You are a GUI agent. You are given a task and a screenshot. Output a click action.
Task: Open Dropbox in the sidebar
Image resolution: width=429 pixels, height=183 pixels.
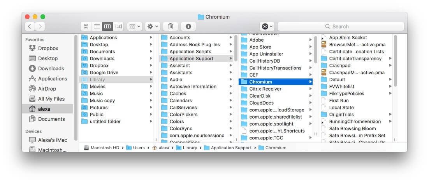click(x=48, y=48)
